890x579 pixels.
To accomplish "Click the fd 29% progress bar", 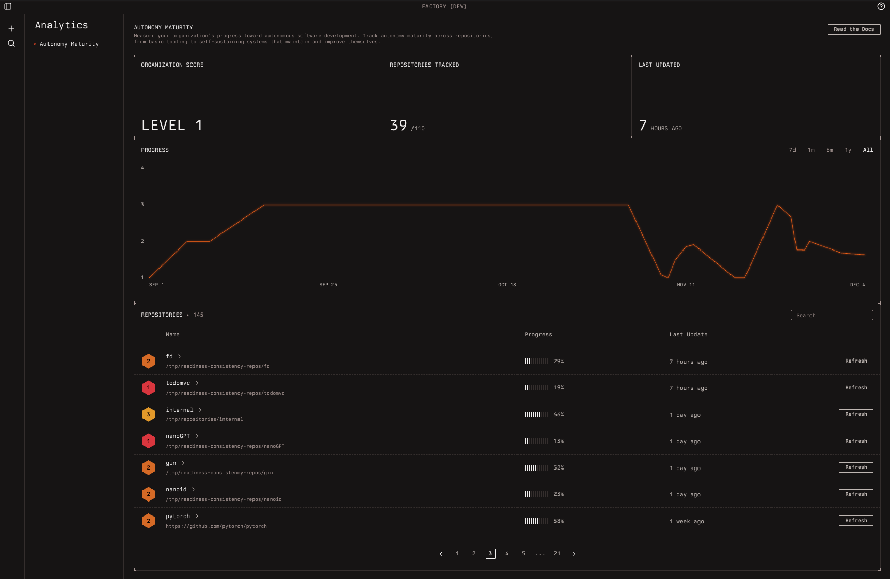I will point(536,362).
